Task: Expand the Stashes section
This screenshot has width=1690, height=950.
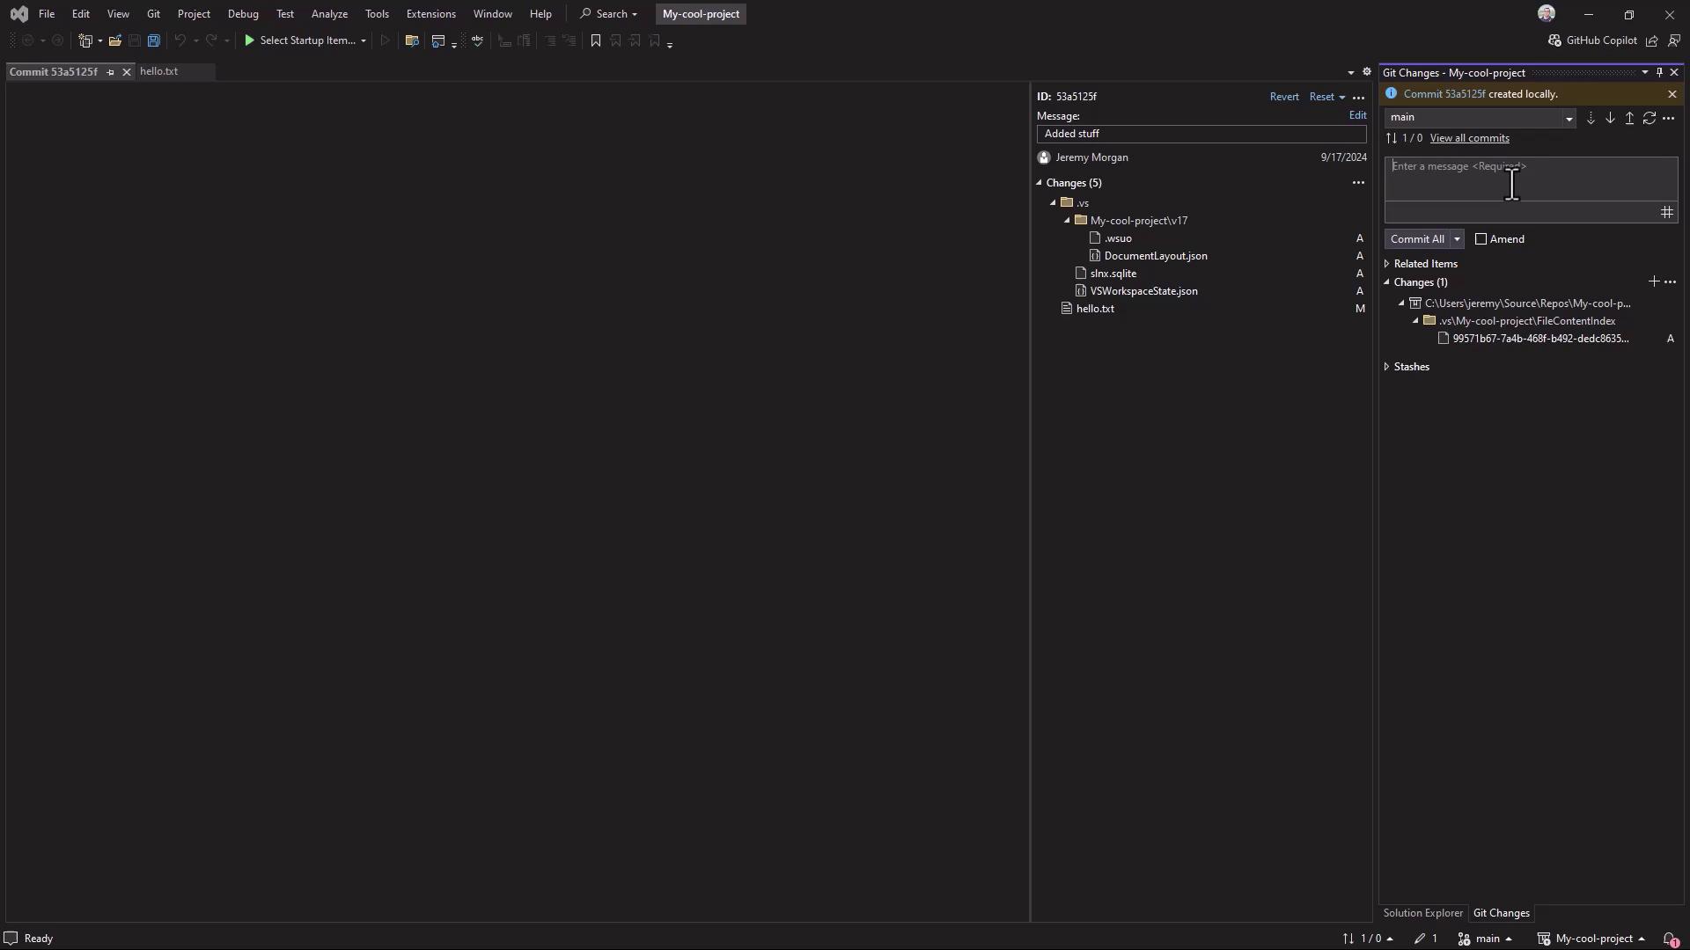Action: [x=1387, y=367]
